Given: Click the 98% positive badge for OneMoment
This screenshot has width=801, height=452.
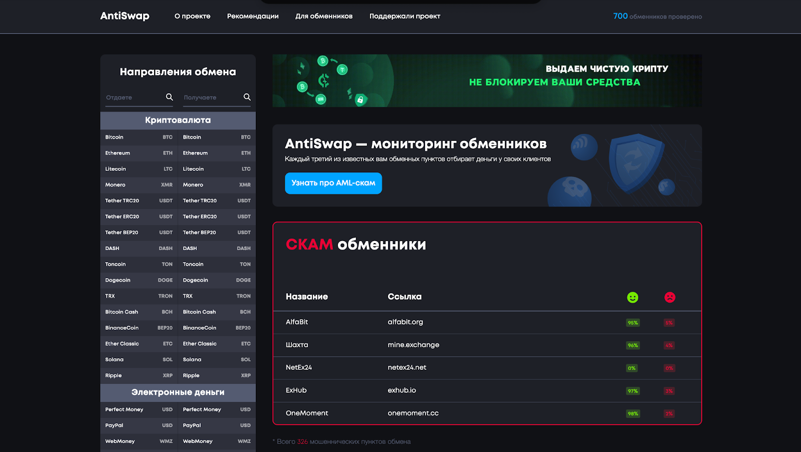Looking at the screenshot, I should point(633,413).
